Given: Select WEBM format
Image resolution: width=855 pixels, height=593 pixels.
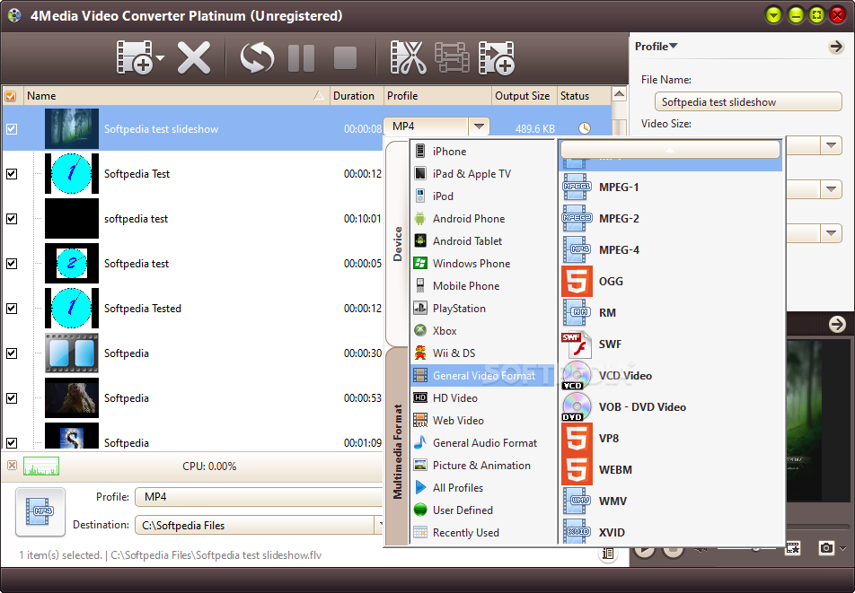Looking at the screenshot, I should click(671, 470).
